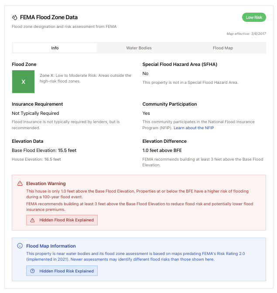
Task: Click the Not Typically Required value
Action: click(35, 113)
